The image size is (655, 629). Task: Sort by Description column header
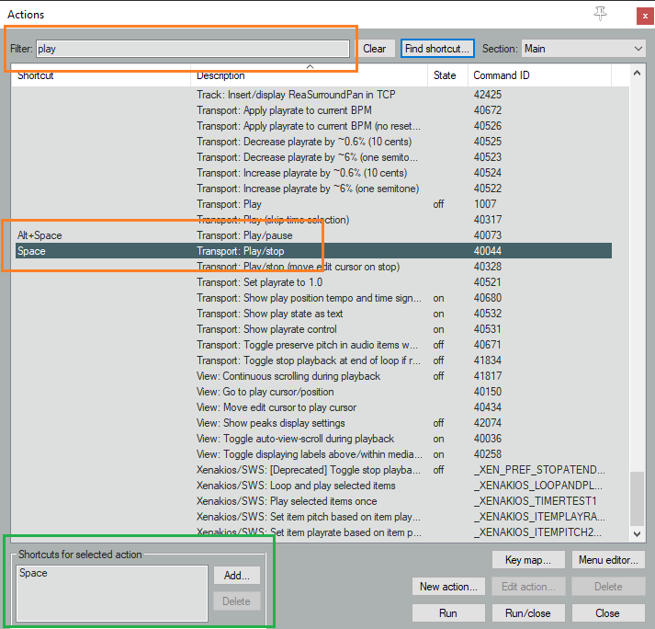point(309,75)
